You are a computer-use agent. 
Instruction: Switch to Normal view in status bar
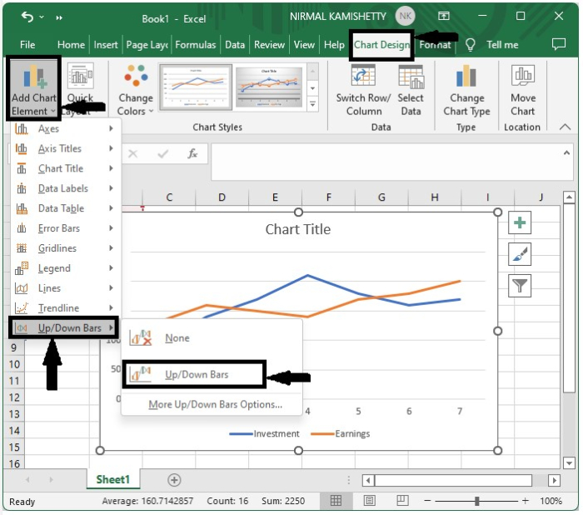336,501
